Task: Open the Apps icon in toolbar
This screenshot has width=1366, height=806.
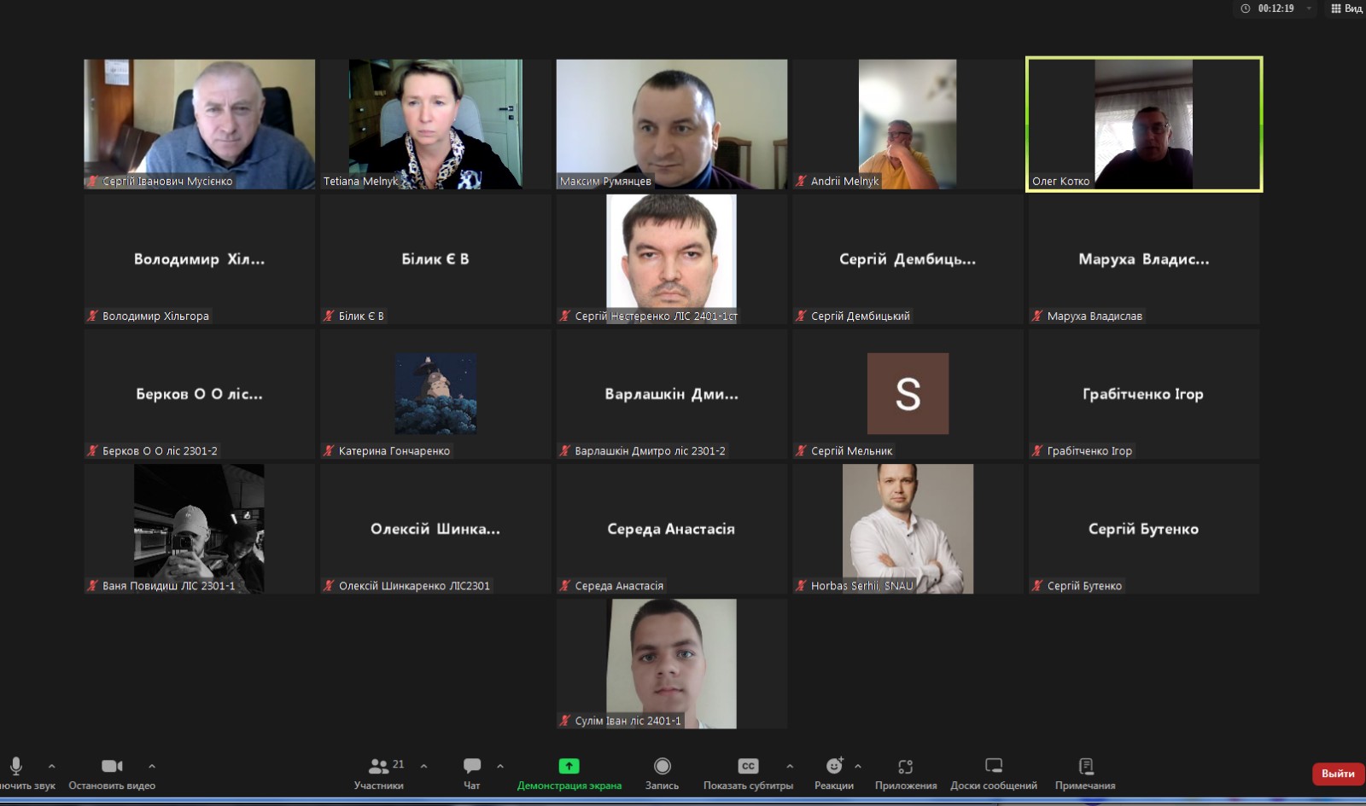Action: point(906,766)
